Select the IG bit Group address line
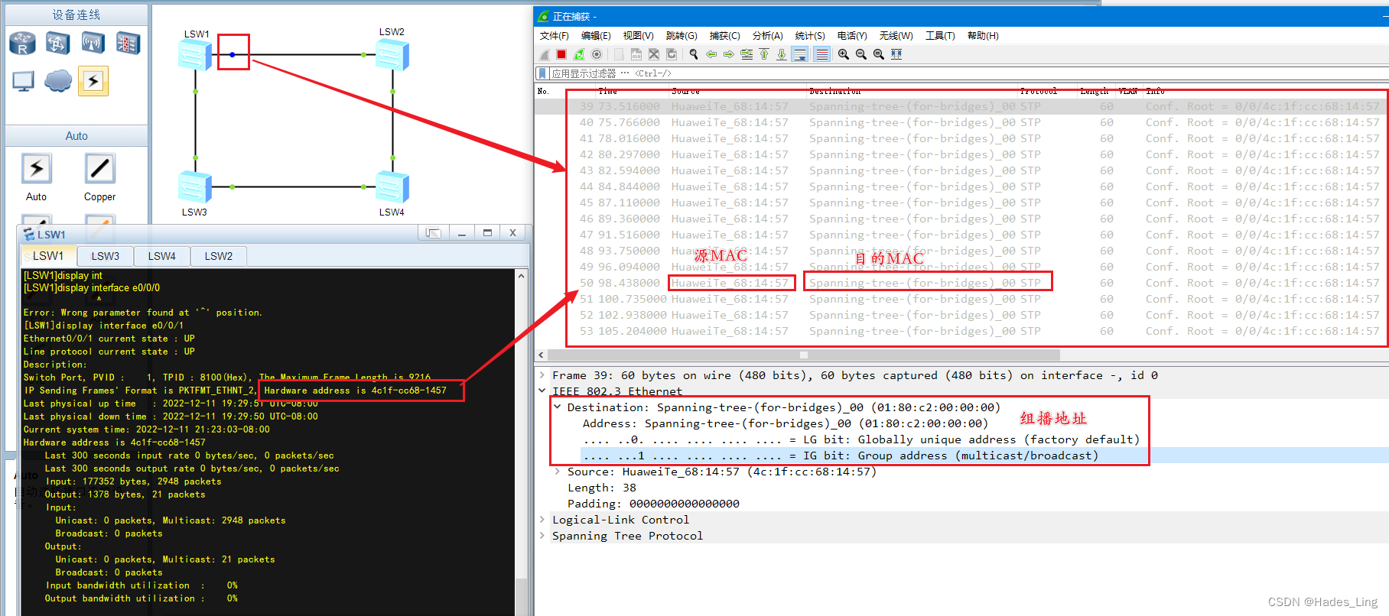This screenshot has height=616, width=1389. [841, 456]
